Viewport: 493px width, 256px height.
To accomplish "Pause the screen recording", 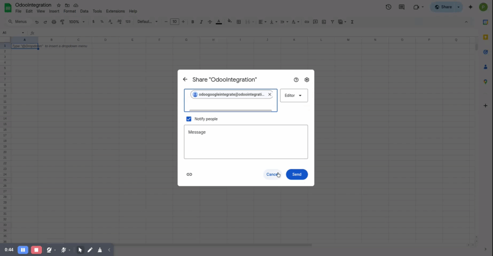I will tap(23, 250).
